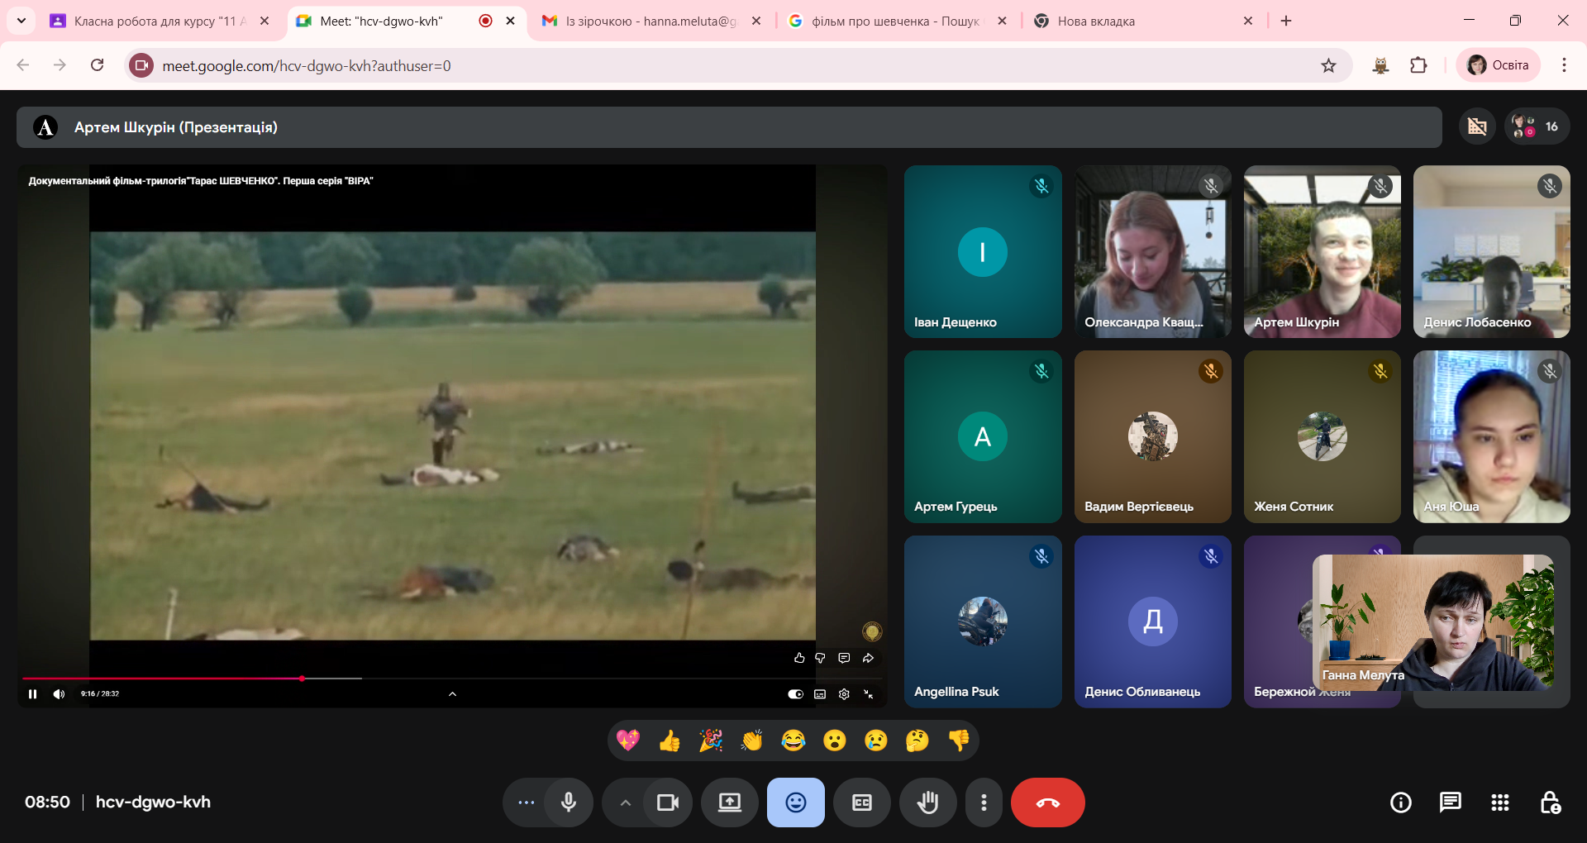1587x843 pixels.
Task: Send the party popper reaction
Action: 711,741
